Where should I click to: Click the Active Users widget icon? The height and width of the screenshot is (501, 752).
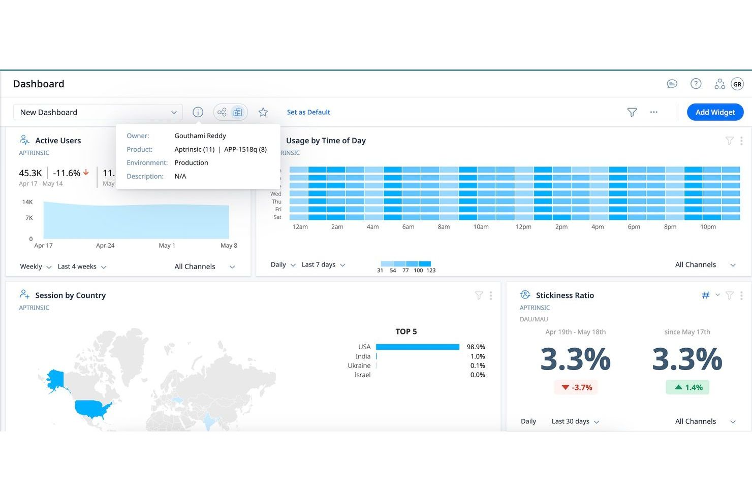(x=24, y=140)
